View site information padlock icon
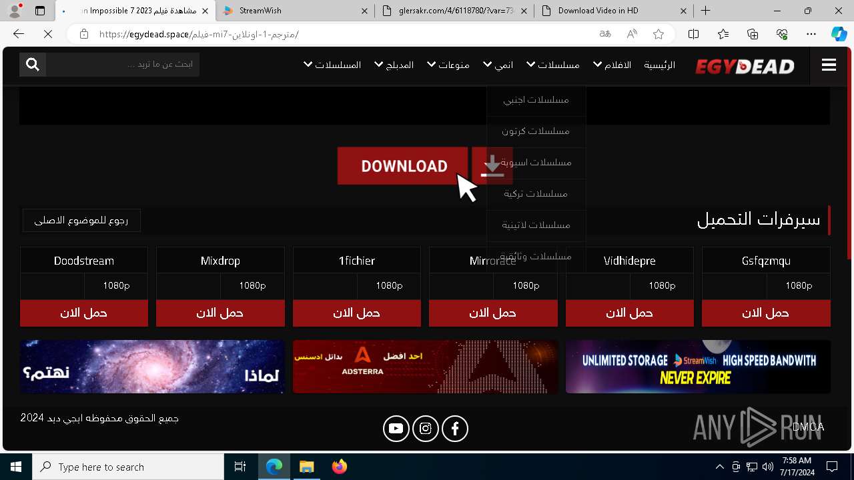This screenshot has height=480, width=854. [x=83, y=34]
